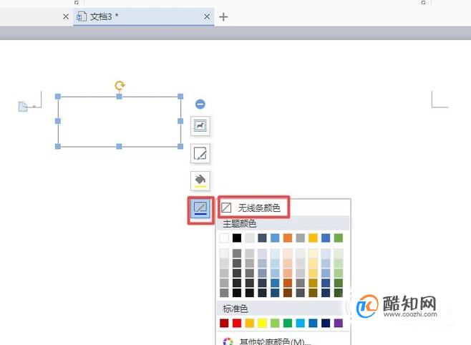
Task: Click bottom-right resize handle of text box
Action: [180, 146]
